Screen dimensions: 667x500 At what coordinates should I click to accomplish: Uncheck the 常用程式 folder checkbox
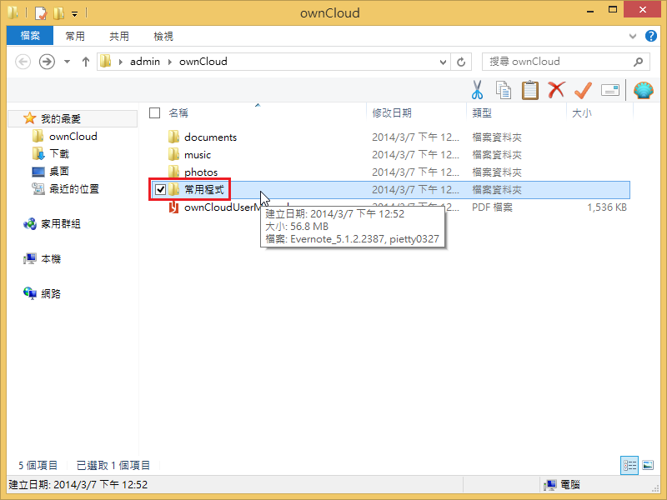pos(161,190)
